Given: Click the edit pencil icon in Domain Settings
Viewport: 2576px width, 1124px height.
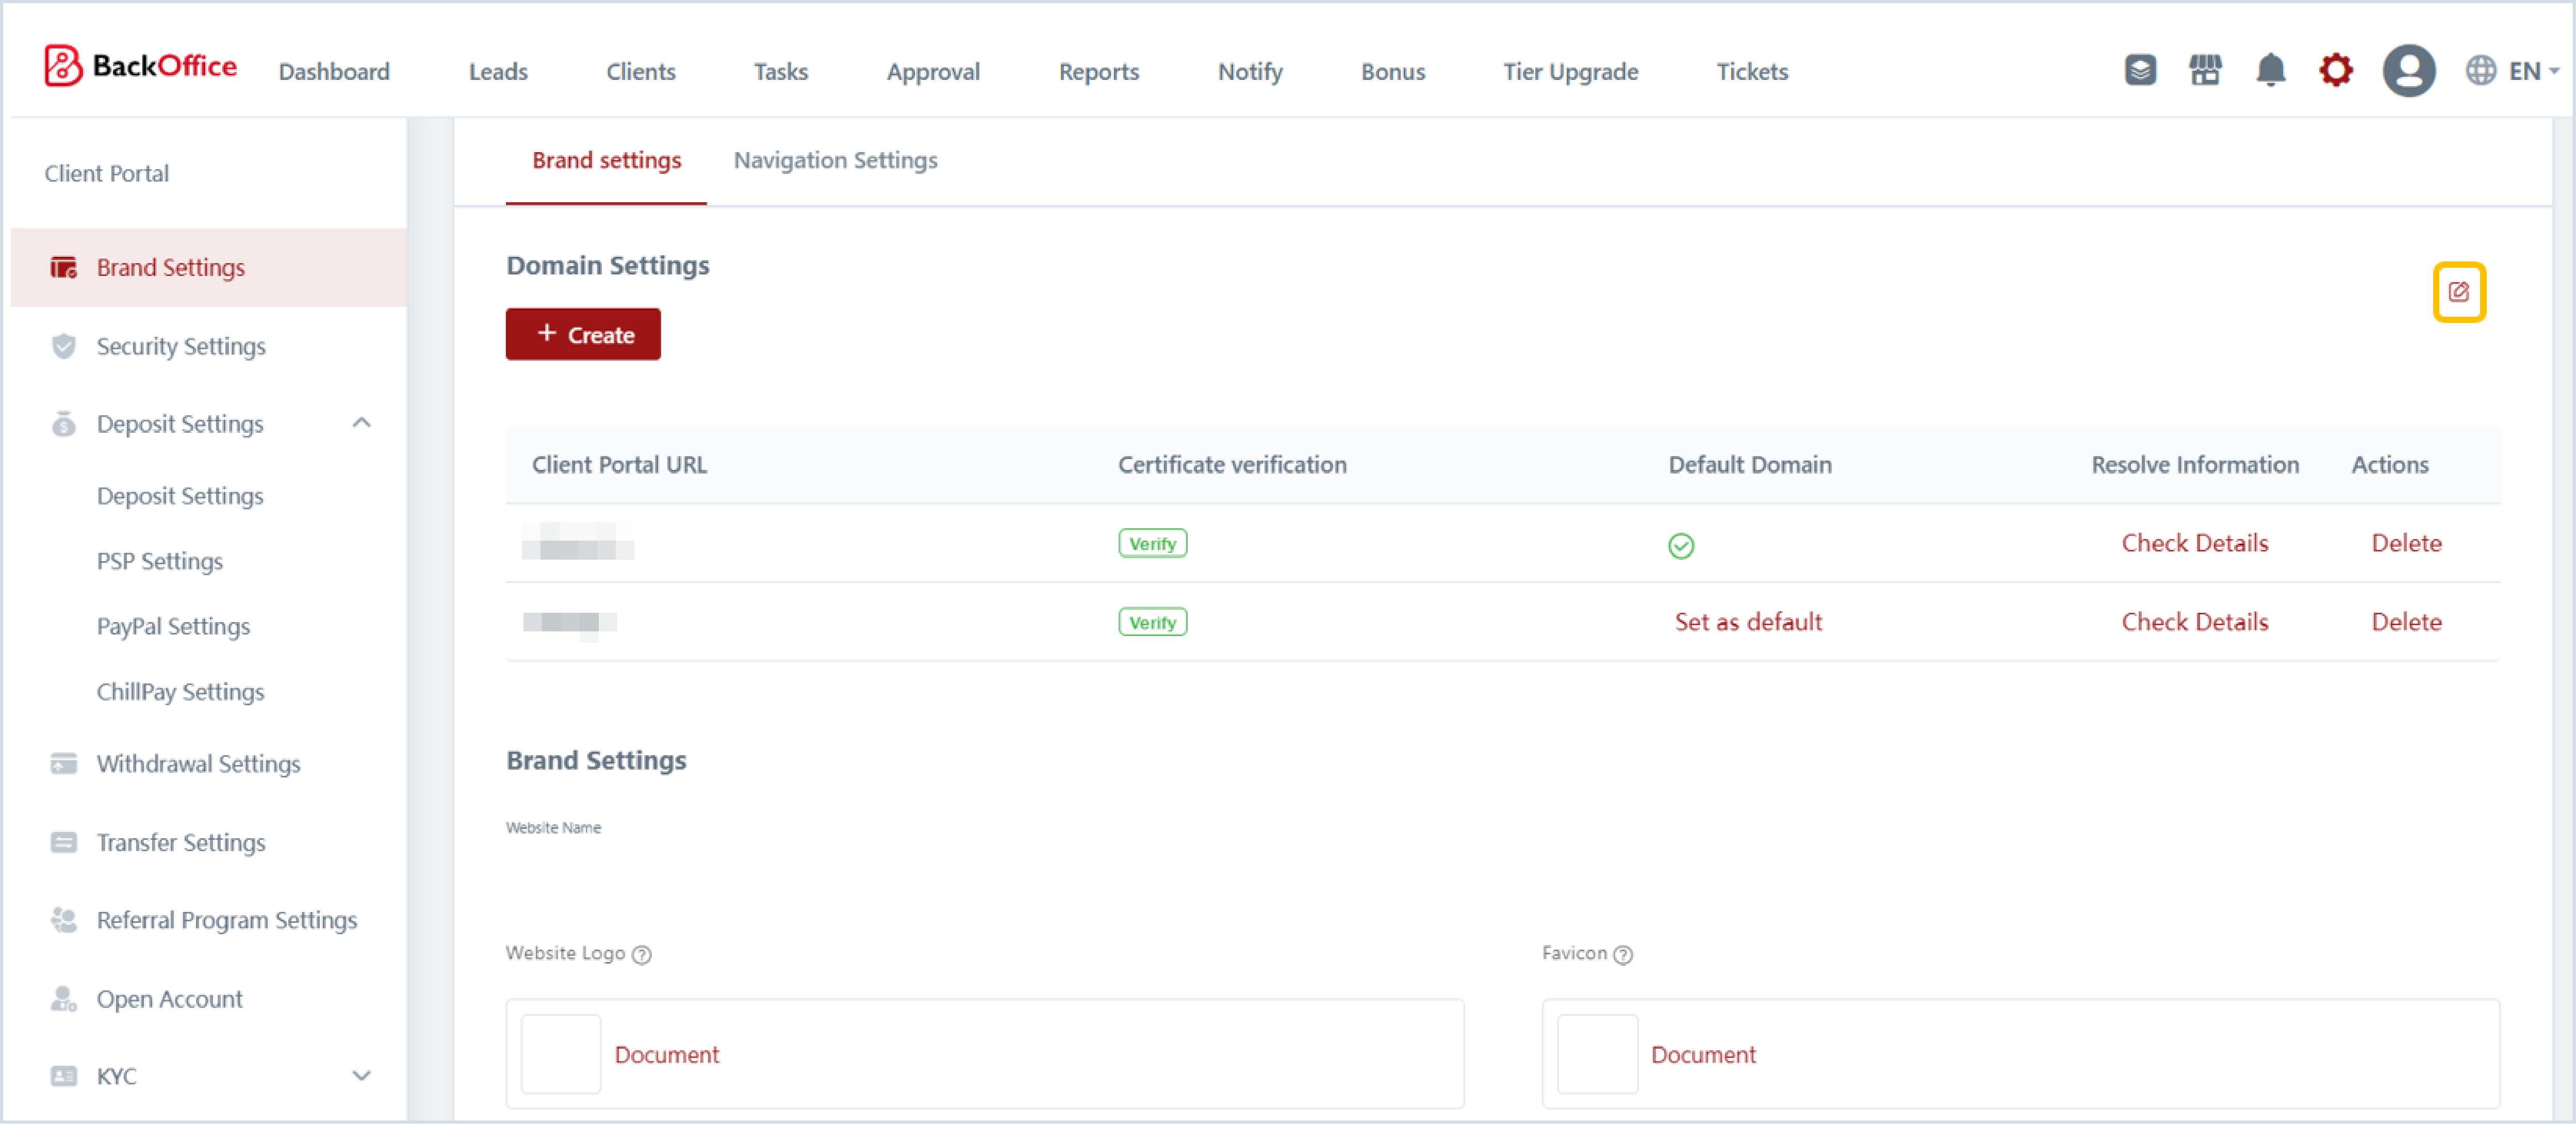Looking at the screenshot, I should pyautogui.click(x=2458, y=292).
